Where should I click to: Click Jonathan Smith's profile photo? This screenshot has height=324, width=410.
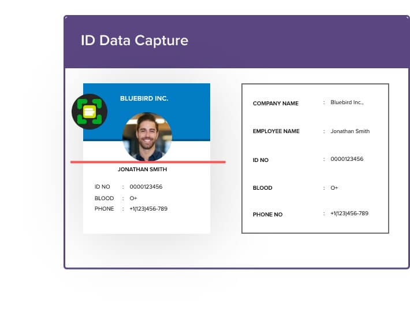pos(147,137)
